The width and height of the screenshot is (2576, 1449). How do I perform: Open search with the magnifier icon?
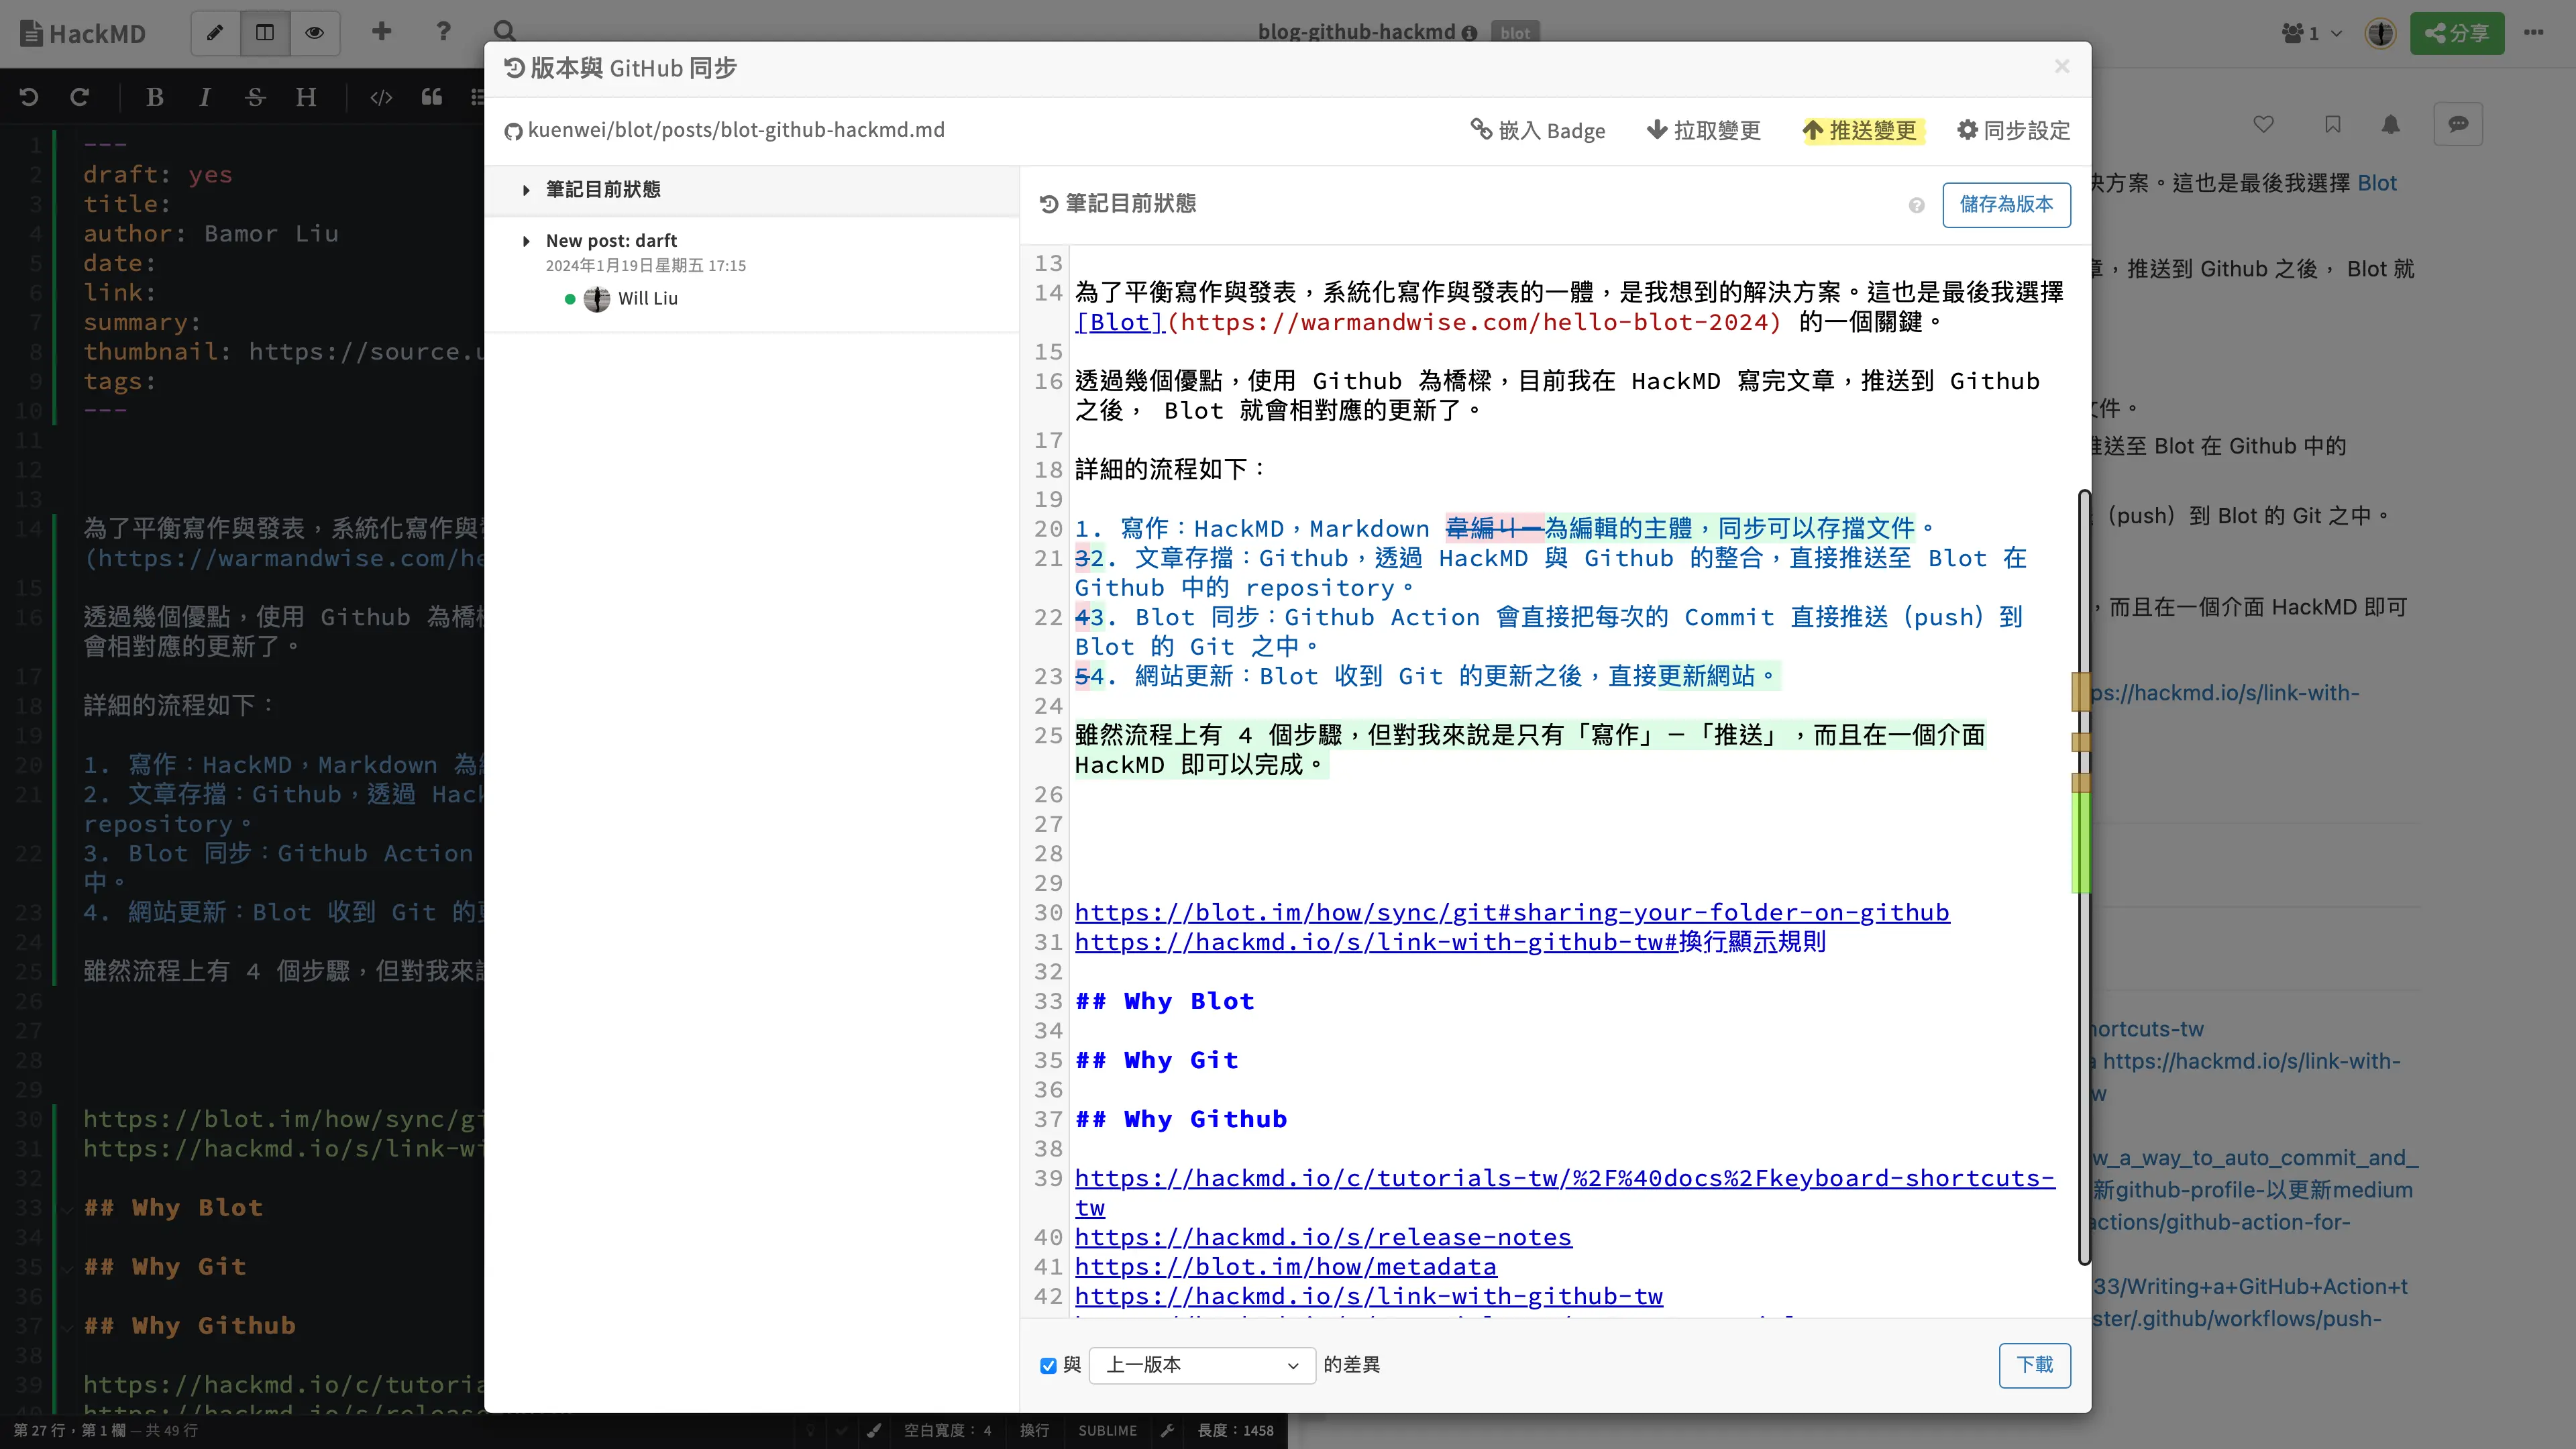click(x=505, y=32)
